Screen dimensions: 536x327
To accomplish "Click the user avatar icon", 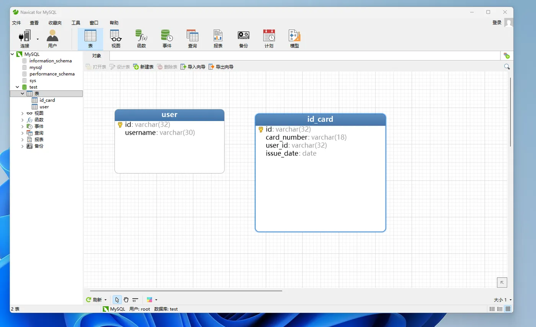I will point(508,23).
